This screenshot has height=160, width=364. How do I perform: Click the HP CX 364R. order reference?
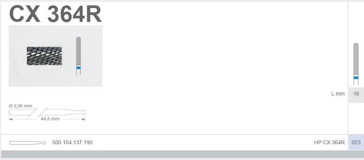330,143
